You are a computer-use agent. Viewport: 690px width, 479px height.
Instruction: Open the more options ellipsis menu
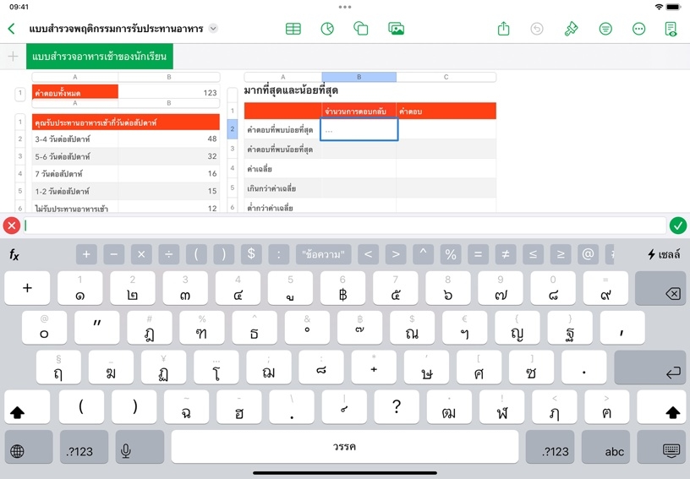(638, 29)
